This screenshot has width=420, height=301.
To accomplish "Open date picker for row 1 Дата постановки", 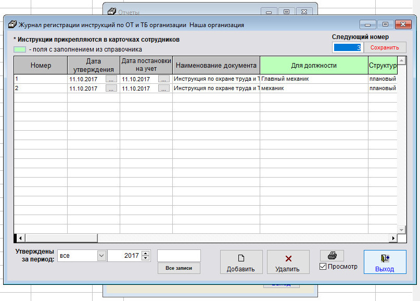I will (164, 79).
